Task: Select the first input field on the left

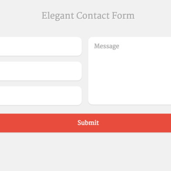Action: (x=41, y=47)
